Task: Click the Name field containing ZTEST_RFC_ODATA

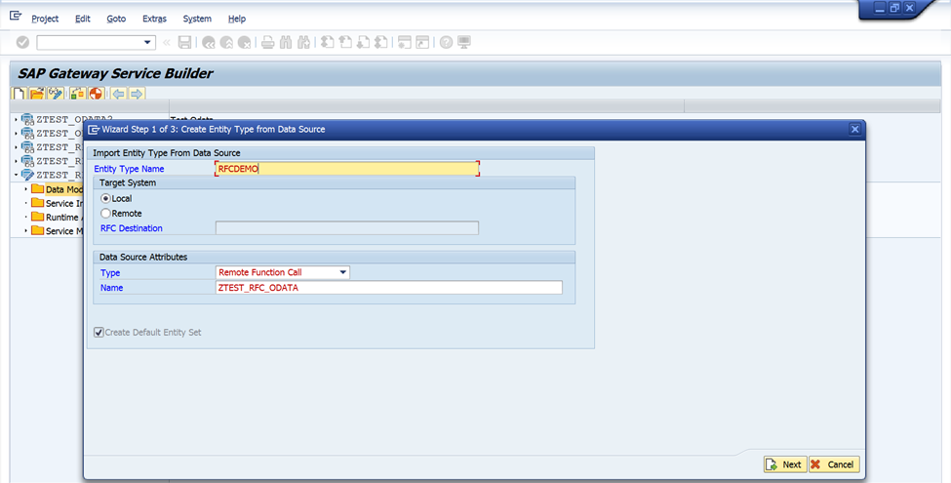Action: [389, 288]
